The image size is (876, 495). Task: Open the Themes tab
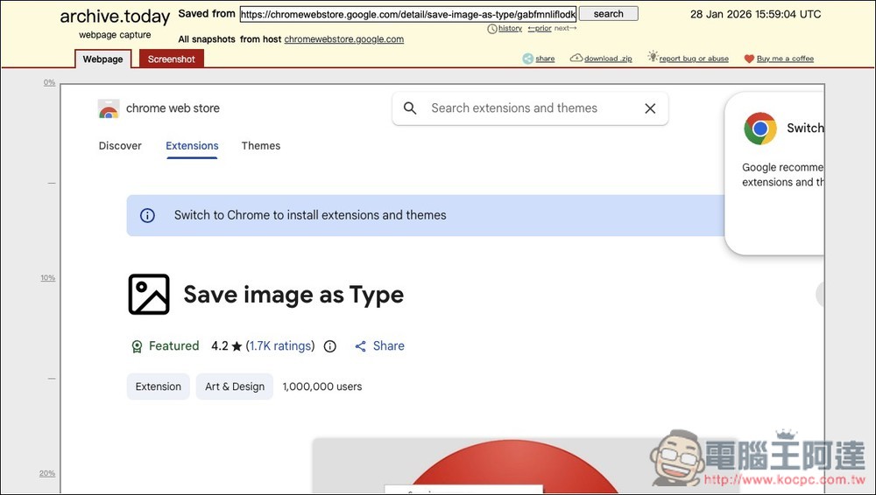coord(261,146)
